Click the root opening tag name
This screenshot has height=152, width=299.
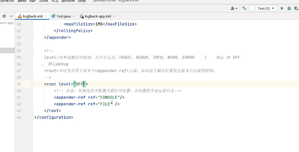click(51, 84)
